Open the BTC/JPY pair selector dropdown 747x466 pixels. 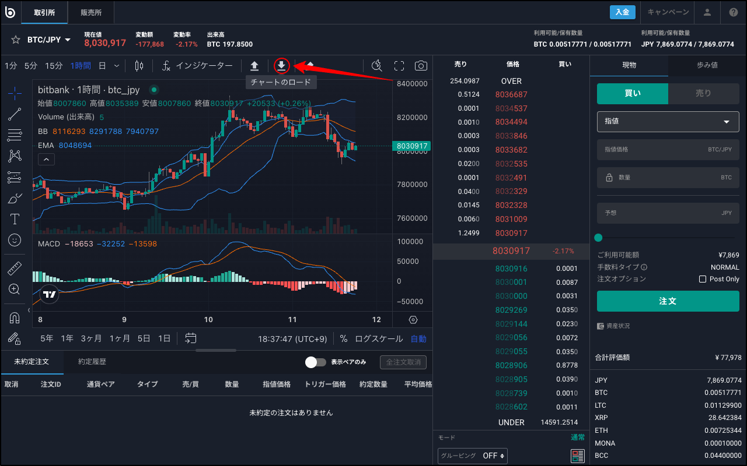click(44, 39)
